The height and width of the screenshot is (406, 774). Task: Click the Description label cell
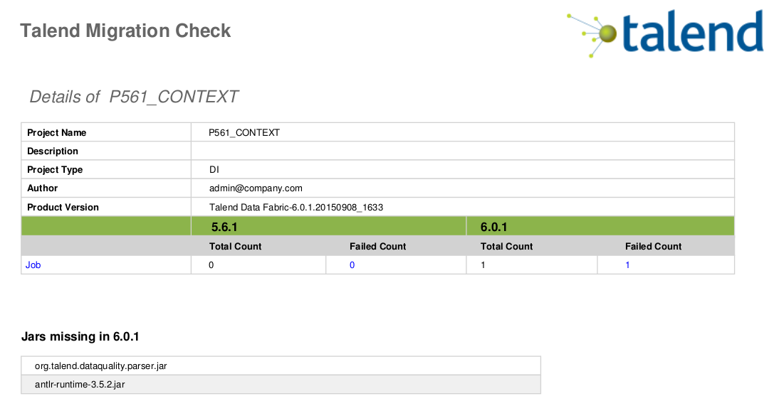click(x=106, y=151)
